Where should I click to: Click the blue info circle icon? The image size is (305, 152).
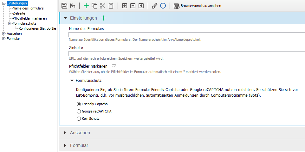click(163, 6)
